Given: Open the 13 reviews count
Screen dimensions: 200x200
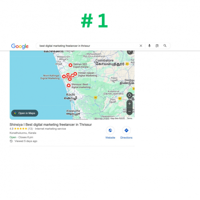Looking at the screenshot, I should 30,129.
